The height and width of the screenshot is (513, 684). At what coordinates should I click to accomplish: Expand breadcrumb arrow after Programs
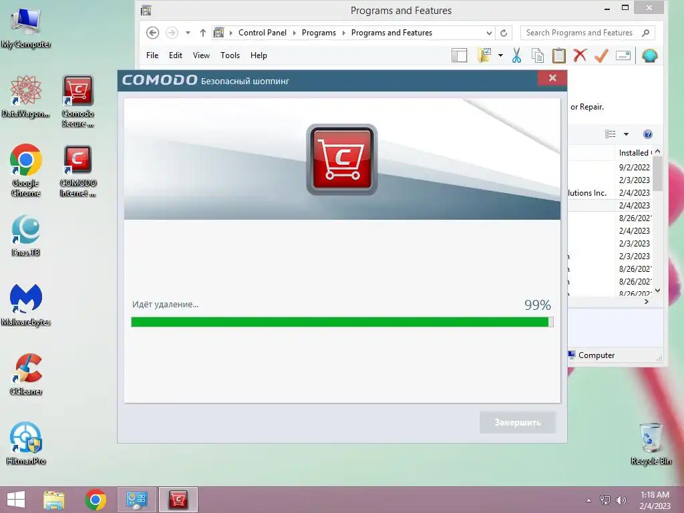344,33
